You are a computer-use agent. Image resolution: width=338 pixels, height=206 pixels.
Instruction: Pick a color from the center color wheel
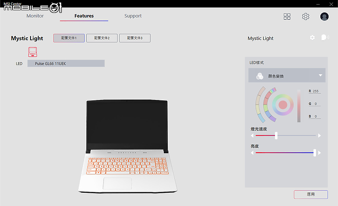pos(283,105)
